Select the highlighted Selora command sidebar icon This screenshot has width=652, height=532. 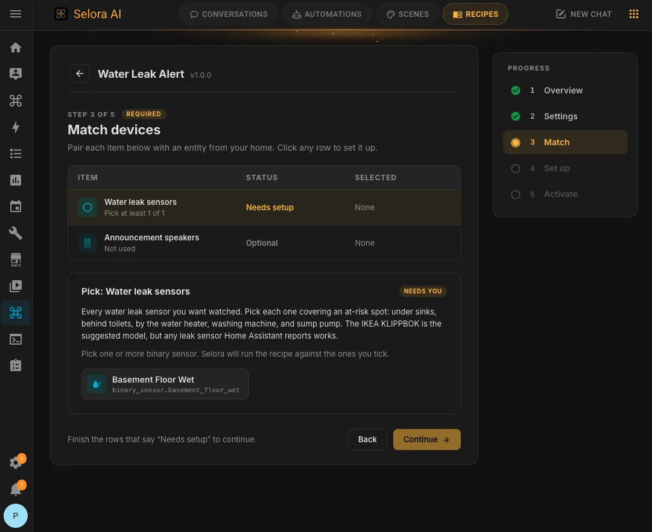click(16, 313)
